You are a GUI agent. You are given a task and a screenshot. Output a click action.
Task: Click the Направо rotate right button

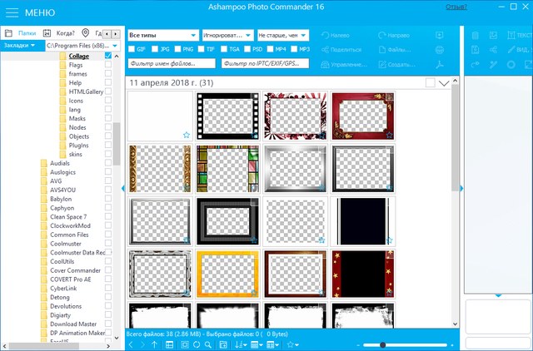(393, 36)
